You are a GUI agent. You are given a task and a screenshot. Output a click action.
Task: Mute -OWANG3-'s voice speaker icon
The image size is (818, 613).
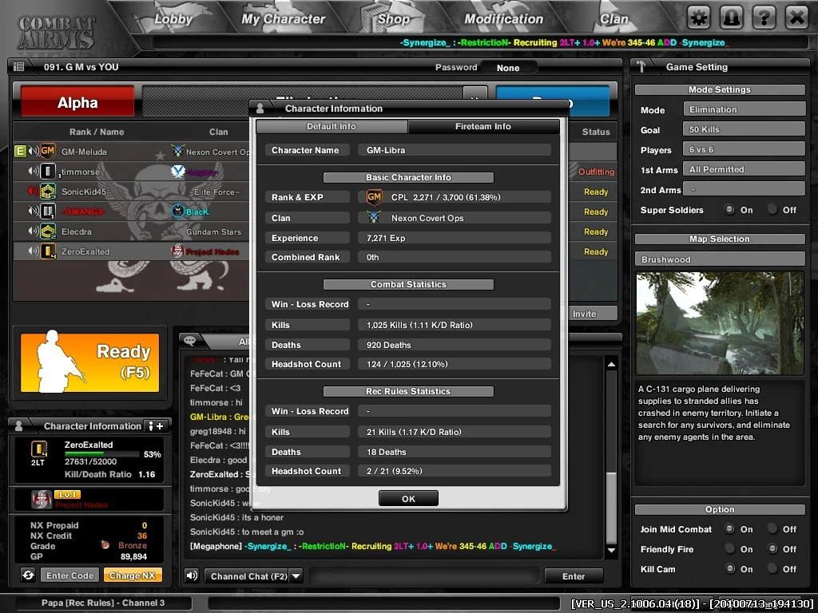tap(34, 211)
